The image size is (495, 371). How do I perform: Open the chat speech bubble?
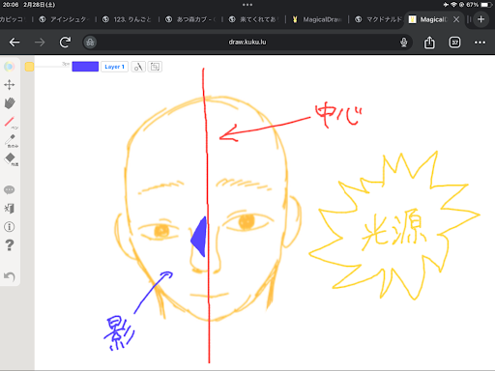click(x=9, y=189)
